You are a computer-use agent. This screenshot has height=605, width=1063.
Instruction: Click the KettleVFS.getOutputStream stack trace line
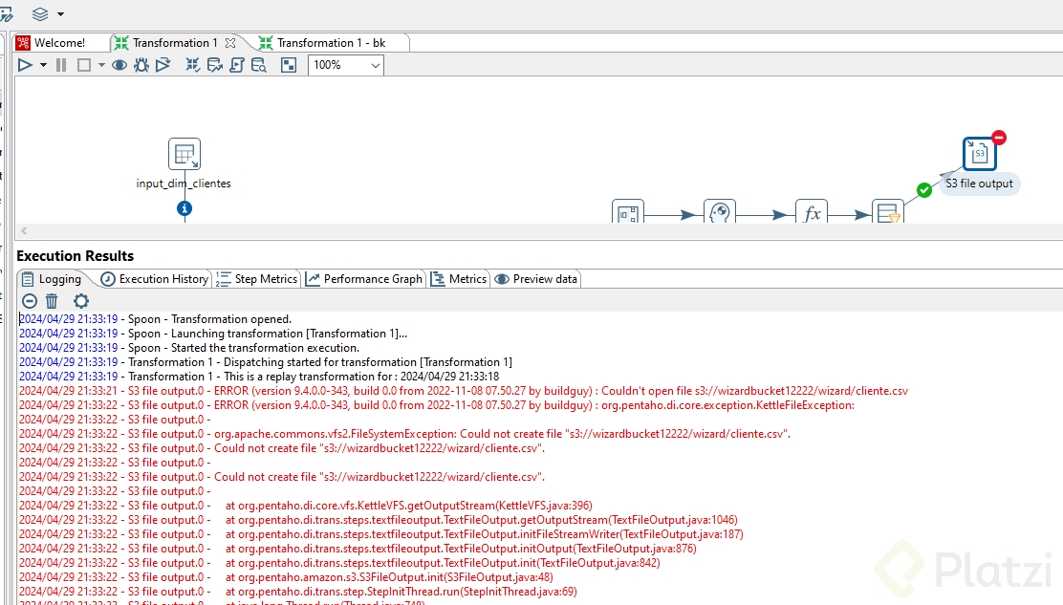pyautogui.click(x=306, y=506)
